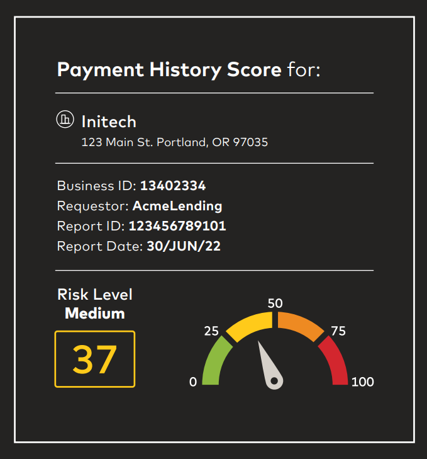Click the gauge label 50

tap(275, 303)
